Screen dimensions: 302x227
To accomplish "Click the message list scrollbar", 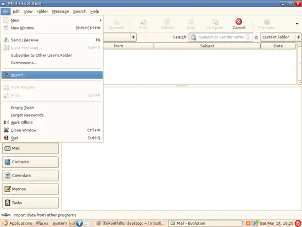I will 299,63.
